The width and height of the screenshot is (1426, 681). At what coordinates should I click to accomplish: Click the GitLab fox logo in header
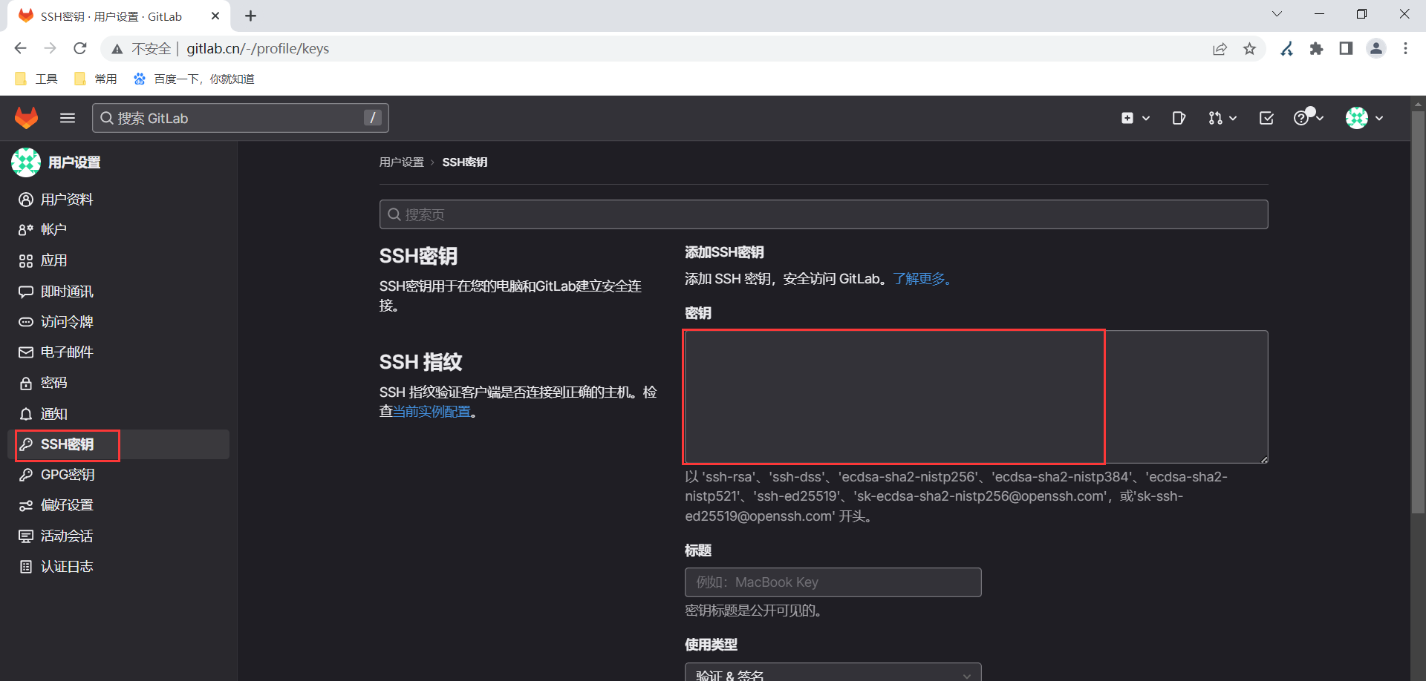point(27,118)
